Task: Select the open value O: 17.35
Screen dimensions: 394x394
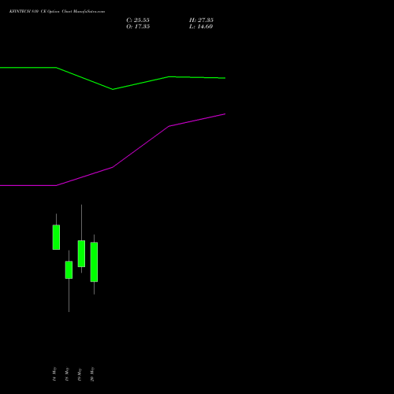Action: [x=138, y=26]
